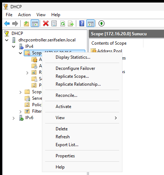Image resolution: width=164 pixels, height=175 pixels.
Task: Expand the second Scope node
Action: 21,92
